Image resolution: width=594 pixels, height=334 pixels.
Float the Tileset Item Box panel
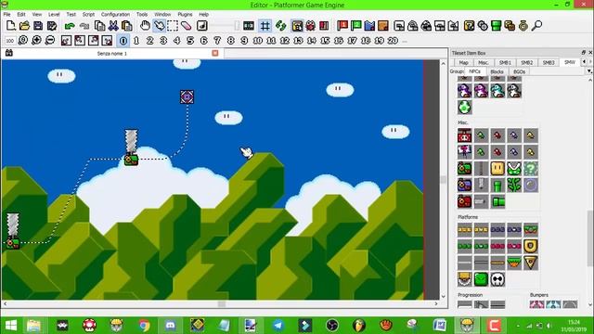point(584,52)
